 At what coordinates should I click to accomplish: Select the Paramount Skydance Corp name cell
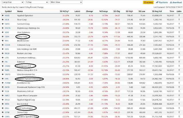click(31, 87)
